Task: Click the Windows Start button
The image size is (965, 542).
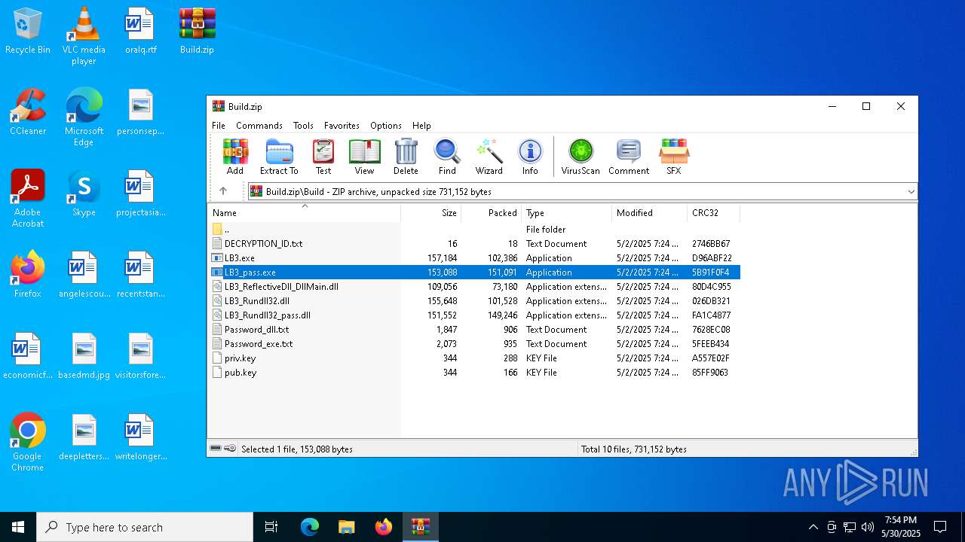Action: [x=18, y=527]
